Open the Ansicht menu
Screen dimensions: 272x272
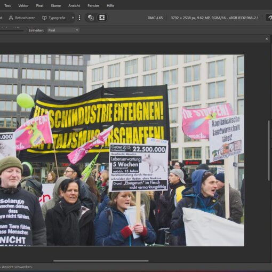(x=74, y=6)
